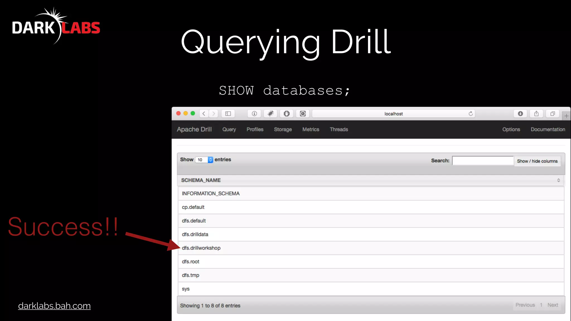Open the Safari downloads icon
Viewport: 571px width, 321px height.
click(x=520, y=114)
